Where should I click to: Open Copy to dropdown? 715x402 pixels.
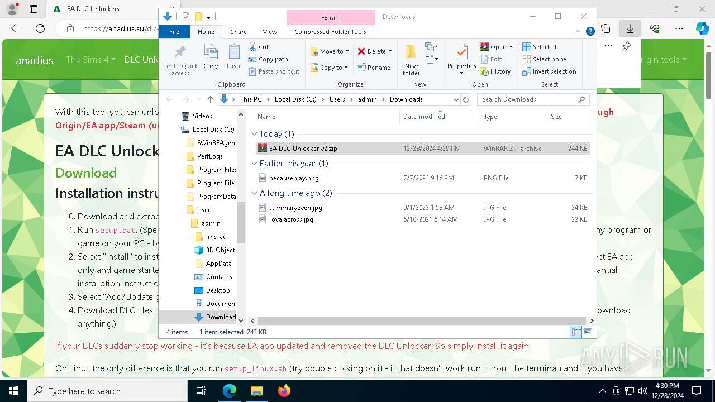pos(330,68)
